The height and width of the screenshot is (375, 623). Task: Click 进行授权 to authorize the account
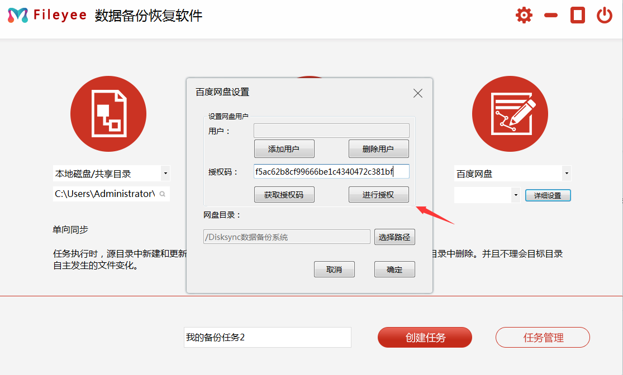click(x=378, y=194)
